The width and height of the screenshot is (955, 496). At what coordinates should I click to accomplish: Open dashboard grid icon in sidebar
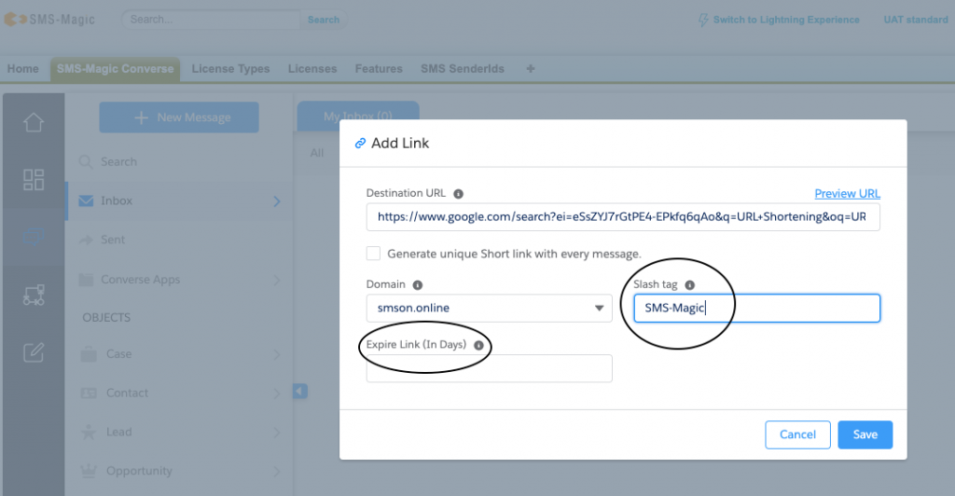tap(34, 180)
